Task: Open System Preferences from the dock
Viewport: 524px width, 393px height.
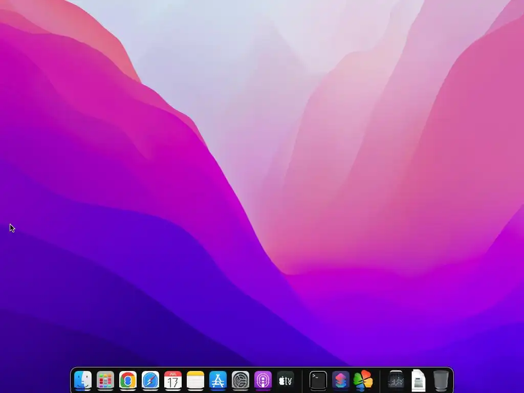Action: tap(241, 380)
